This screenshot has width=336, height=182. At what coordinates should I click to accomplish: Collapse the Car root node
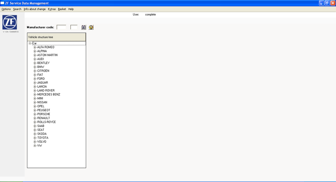tap(30, 43)
